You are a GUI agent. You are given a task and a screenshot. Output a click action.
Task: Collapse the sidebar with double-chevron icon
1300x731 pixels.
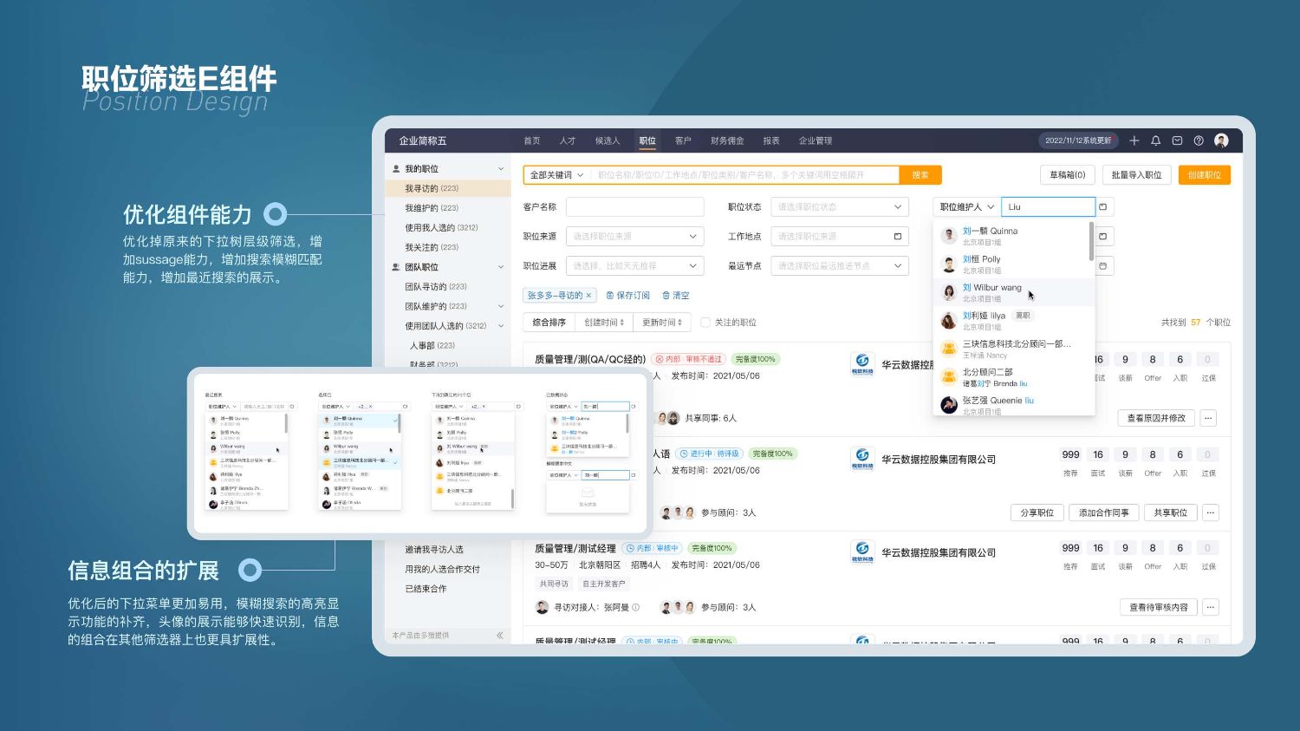500,636
